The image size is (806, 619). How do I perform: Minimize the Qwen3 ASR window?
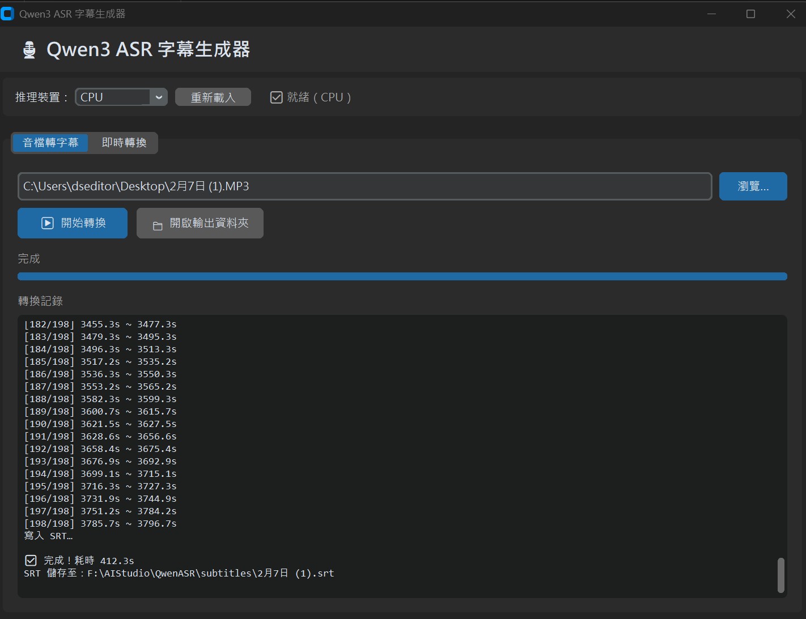711,14
